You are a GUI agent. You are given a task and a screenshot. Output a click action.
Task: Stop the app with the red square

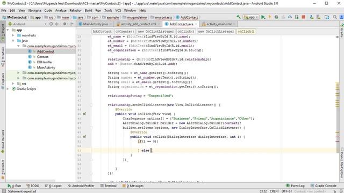tap(303, 17)
